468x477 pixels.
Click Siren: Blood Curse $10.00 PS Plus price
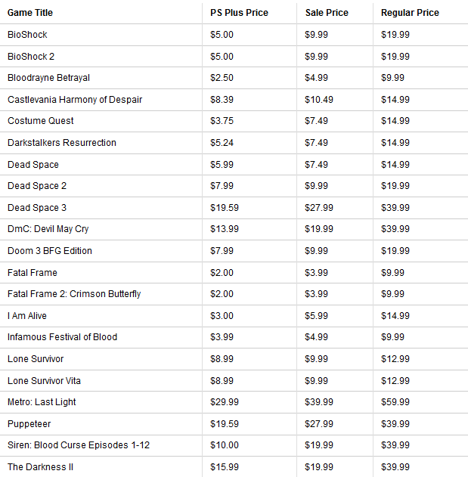225,445
